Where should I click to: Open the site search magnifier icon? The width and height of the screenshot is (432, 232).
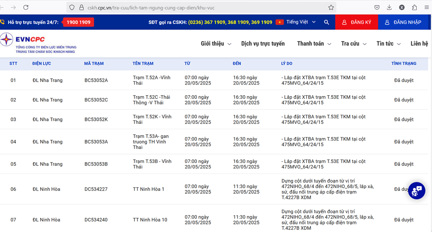pyautogui.click(x=327, y=22)
